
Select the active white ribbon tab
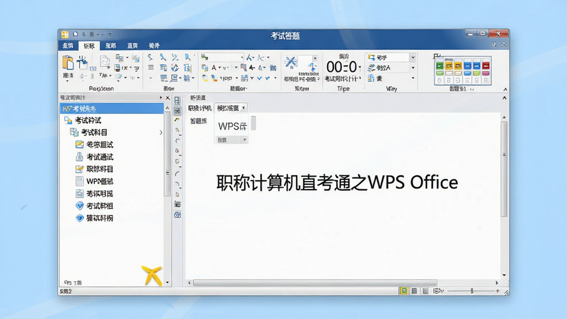[x=89, y=45]
